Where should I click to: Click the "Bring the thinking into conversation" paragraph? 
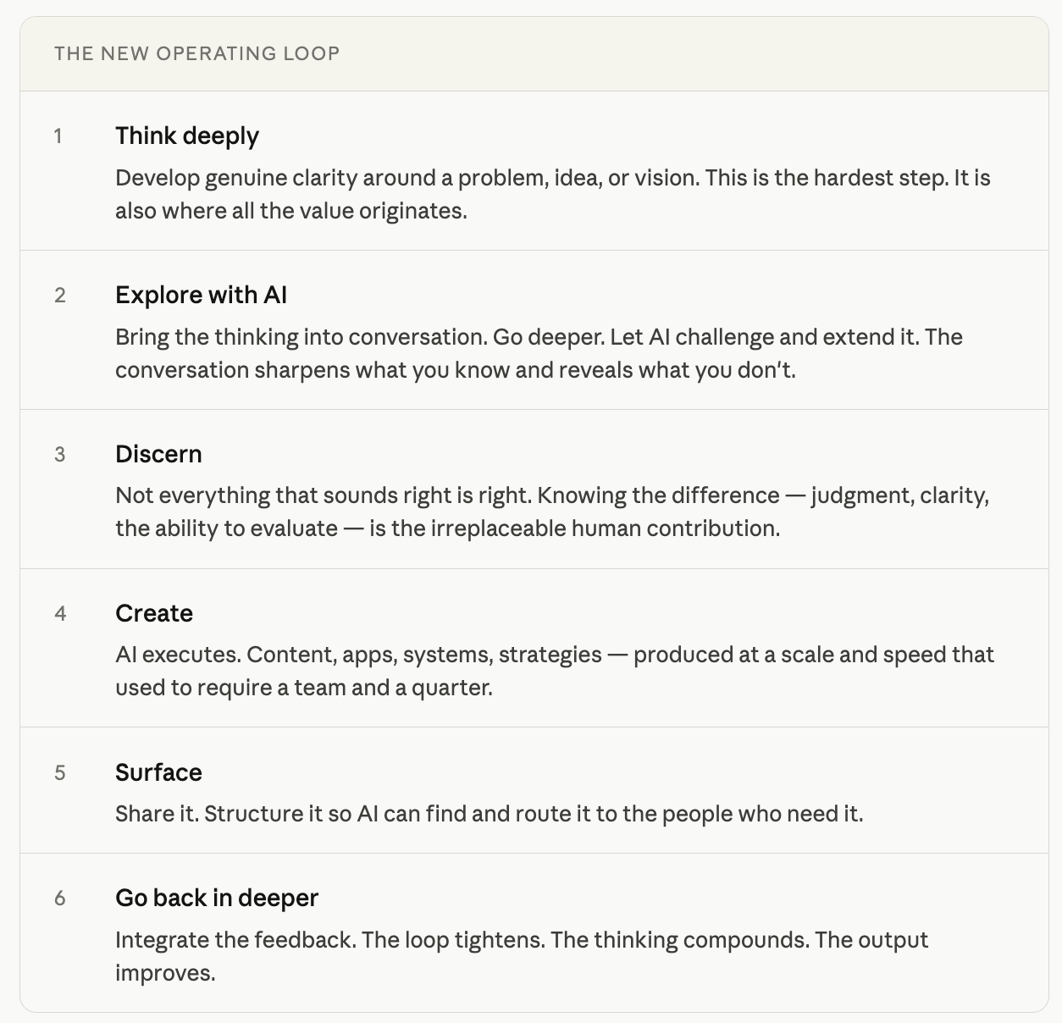click(539, 337)
